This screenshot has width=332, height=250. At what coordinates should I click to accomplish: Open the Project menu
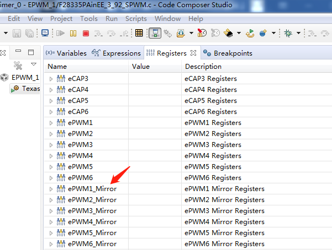click(61, 19)
